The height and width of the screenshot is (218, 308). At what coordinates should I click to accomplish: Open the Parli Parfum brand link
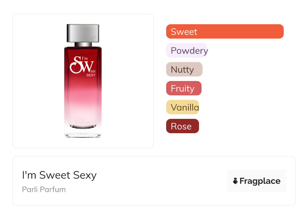click(x=44, y=189)
